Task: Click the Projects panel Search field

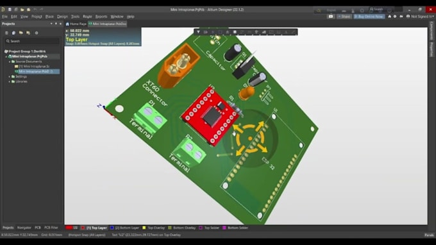Action: coord(32,41)
